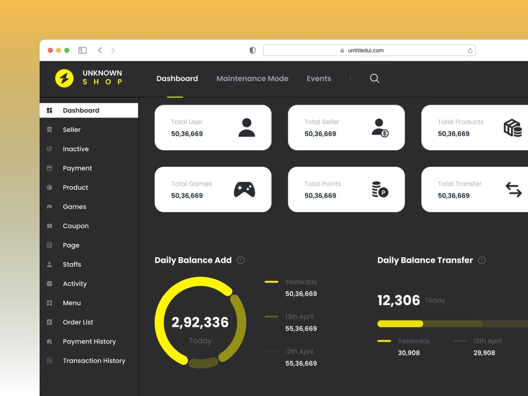Image resolution: width=528 pixels, height=396 pixels.
Task: Open the Payment section from the sidebar
Action: pyautogui.click(x=78, y=168)
